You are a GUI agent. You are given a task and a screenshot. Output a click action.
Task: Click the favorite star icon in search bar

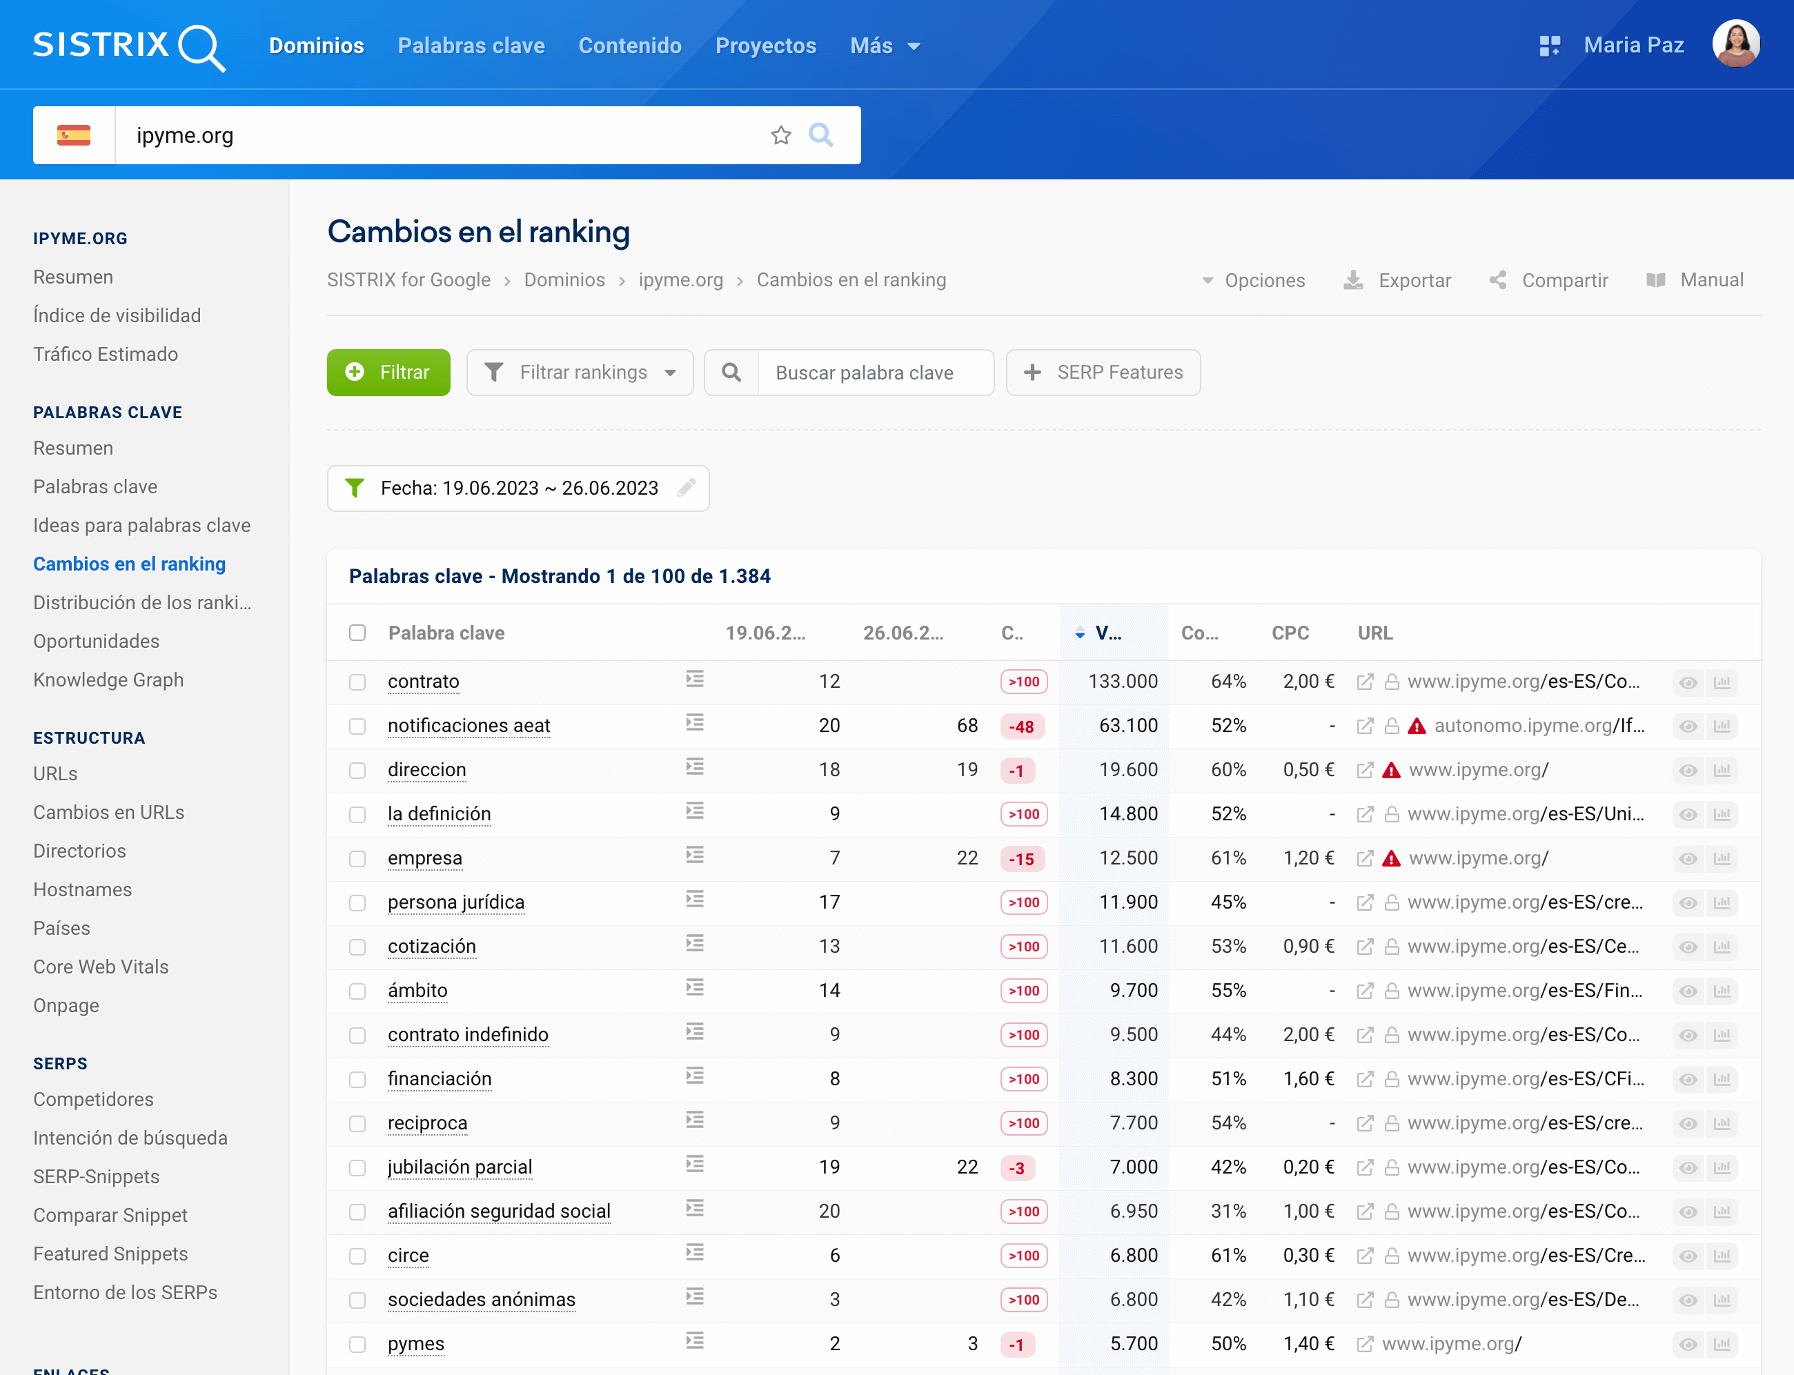pos(781,135)
